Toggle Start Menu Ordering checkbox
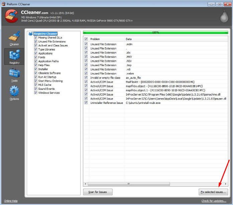Image resolution: width=233 pixels, height=205 pixels. 36,81
